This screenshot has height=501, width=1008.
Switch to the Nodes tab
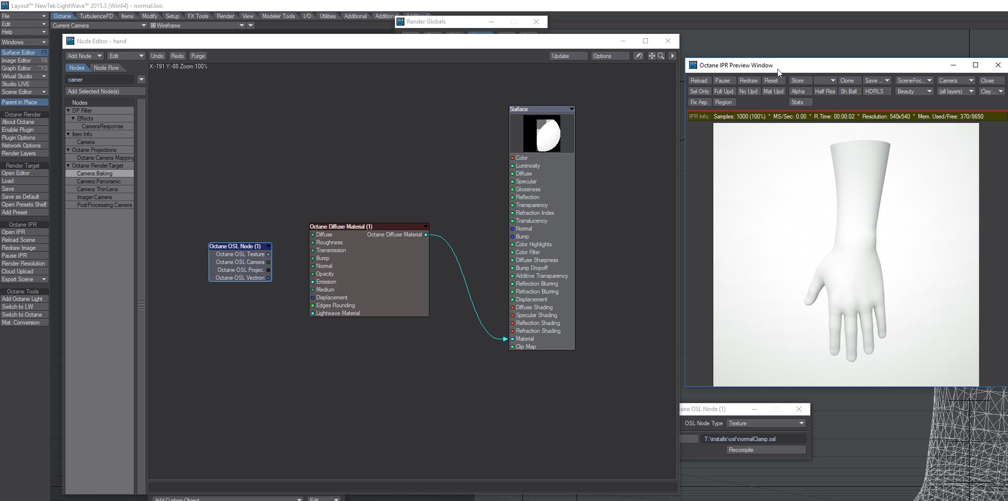pyautogui.click(x=77, y=68)
